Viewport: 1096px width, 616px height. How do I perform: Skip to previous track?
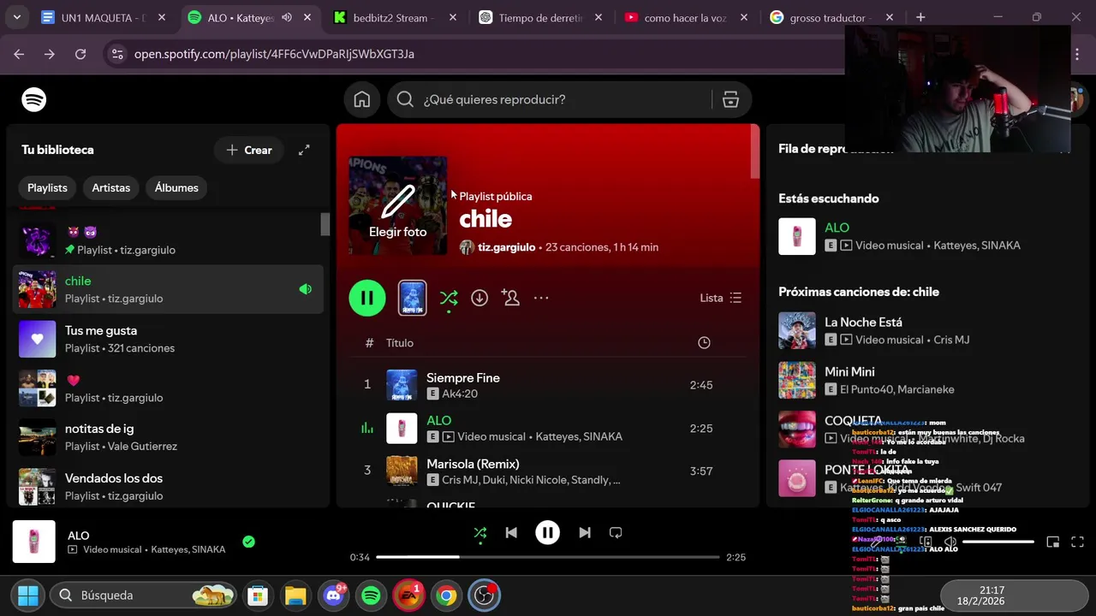[511, 532]
